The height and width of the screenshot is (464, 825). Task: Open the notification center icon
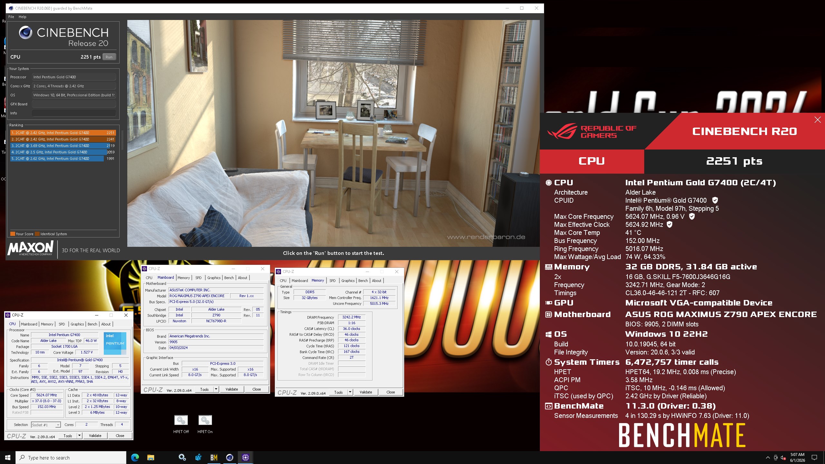pyautogui.click(x=814, y=458)
